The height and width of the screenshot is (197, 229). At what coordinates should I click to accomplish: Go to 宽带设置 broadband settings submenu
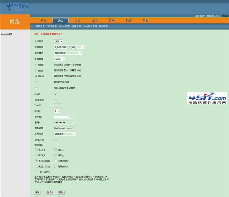pyautogui.click(x=40, y=26)
